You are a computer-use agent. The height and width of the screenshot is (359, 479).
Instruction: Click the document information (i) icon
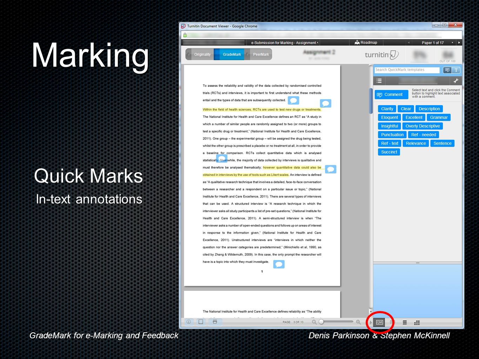[189, 322]
